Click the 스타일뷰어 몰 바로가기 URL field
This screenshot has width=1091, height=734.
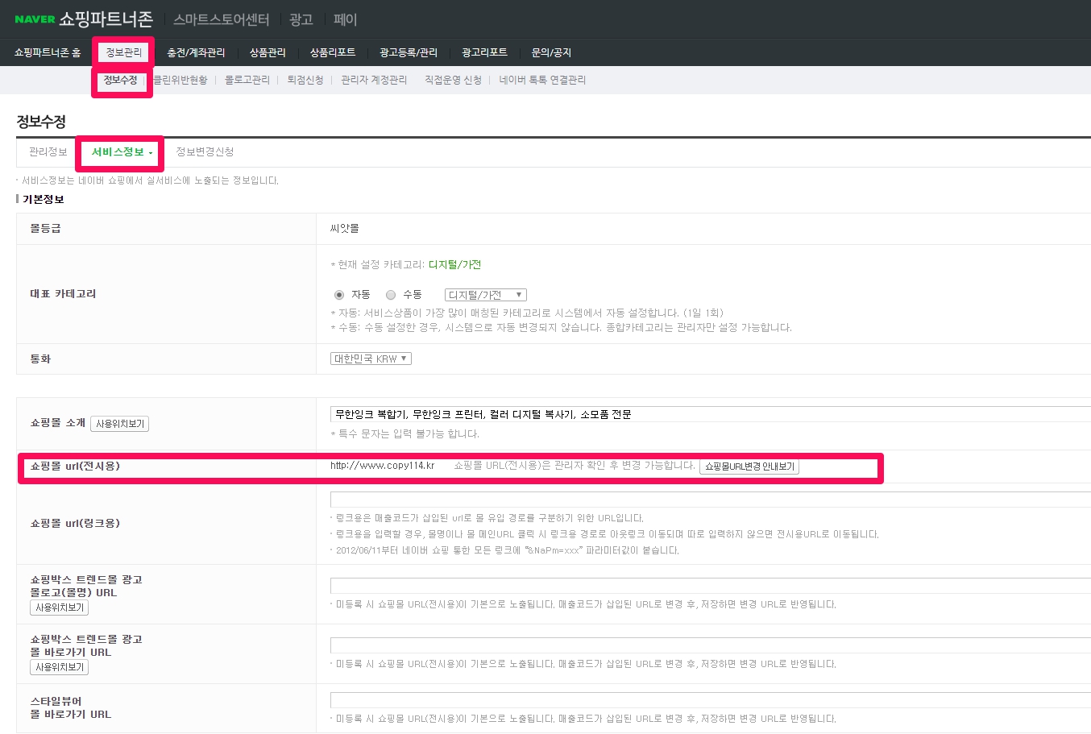pos(709,700)
